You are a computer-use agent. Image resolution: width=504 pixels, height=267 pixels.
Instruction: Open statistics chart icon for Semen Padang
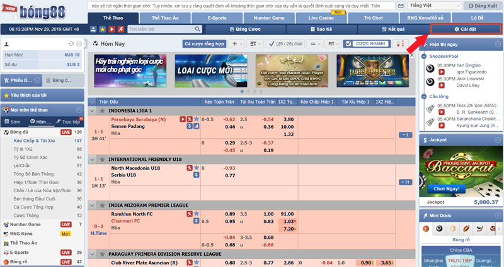(x=196, y=126)
